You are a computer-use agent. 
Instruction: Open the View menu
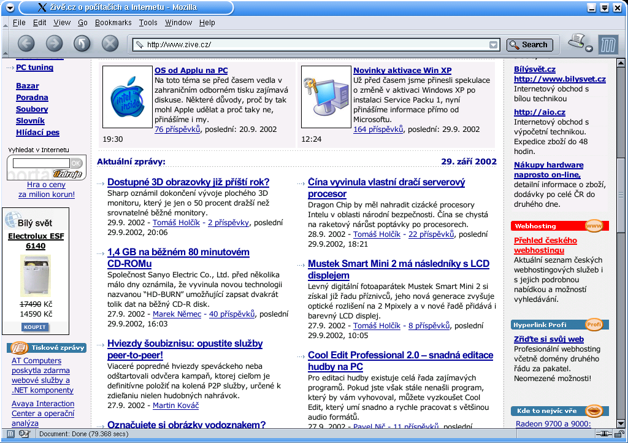point(62,23)
